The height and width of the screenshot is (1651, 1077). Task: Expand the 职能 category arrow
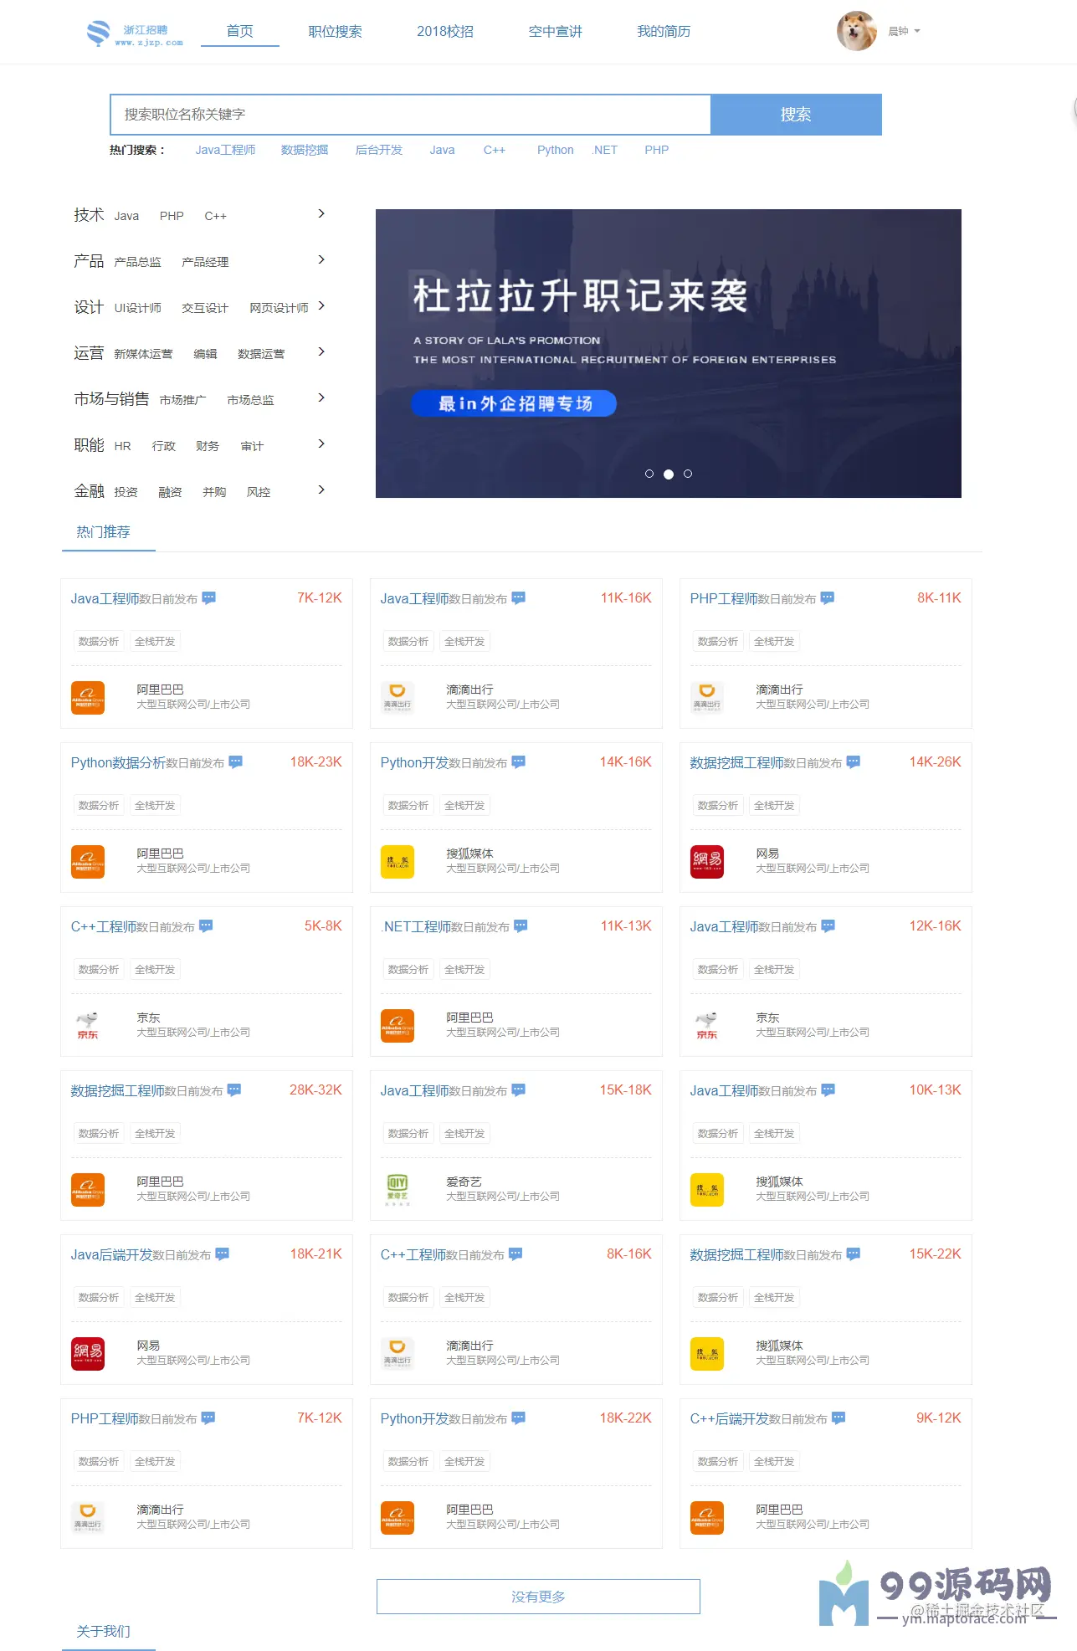pyautogui.click(x=321, y=444)
